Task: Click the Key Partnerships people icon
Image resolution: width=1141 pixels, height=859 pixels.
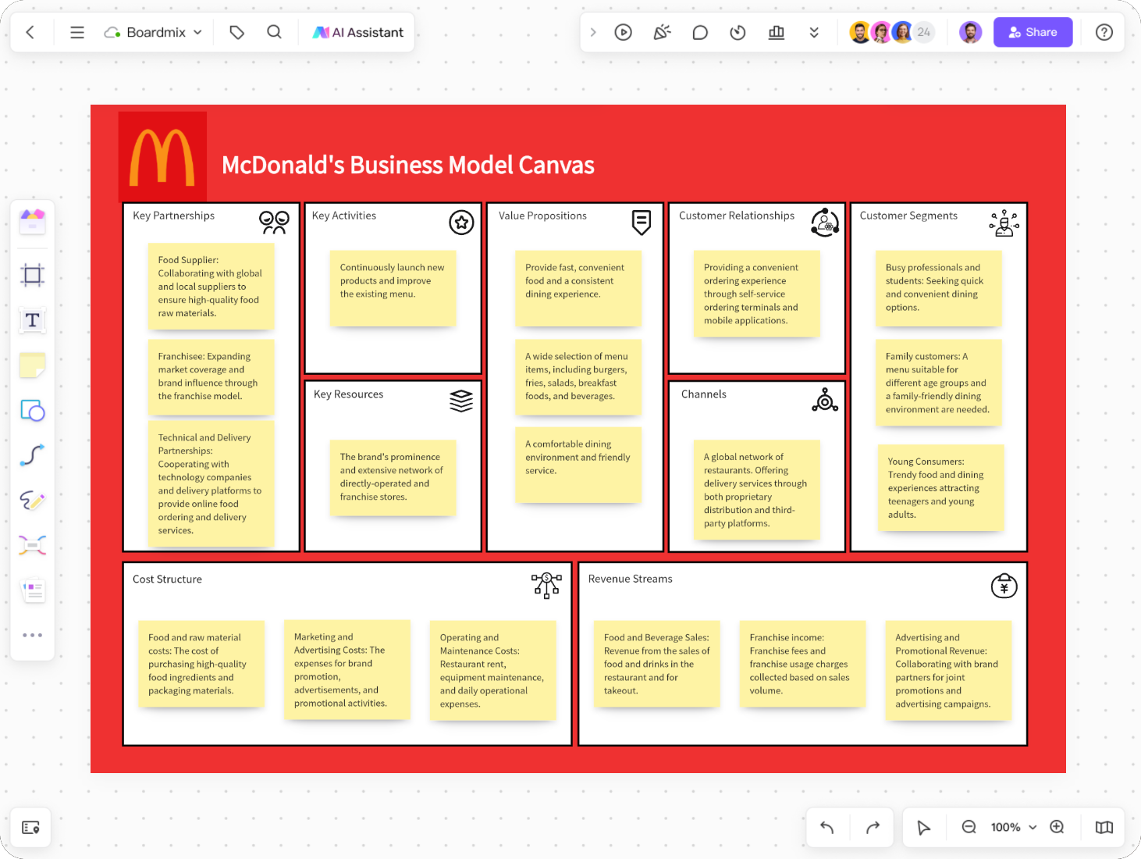Action: [274, 223]
